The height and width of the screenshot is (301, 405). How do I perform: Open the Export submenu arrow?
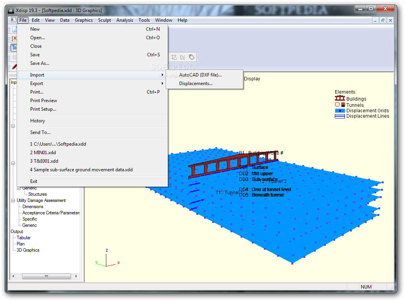(163, 83)
